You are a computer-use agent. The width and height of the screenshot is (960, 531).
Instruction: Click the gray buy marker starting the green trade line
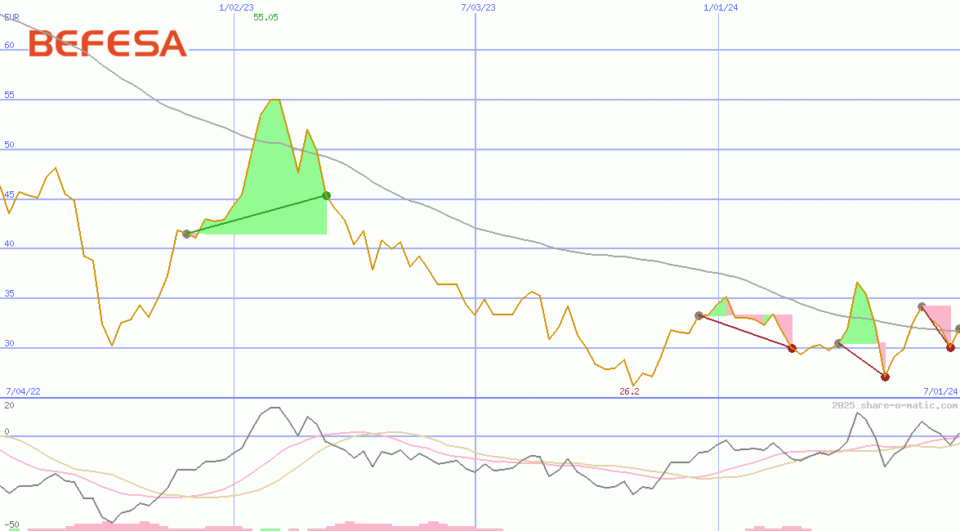[187, 234]
